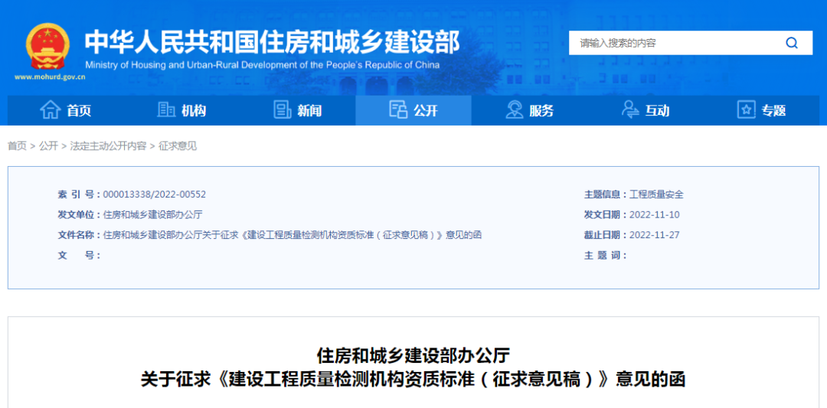Open the 首页 navigation tab
Image resolution: width=827 pixels, height=408 pixels.
coord(65,110)
